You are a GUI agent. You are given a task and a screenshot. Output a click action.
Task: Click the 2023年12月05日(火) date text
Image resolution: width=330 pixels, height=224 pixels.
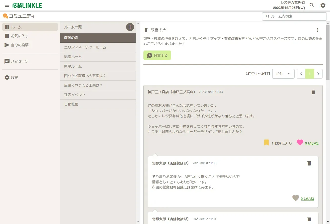[x=289, y=8]
